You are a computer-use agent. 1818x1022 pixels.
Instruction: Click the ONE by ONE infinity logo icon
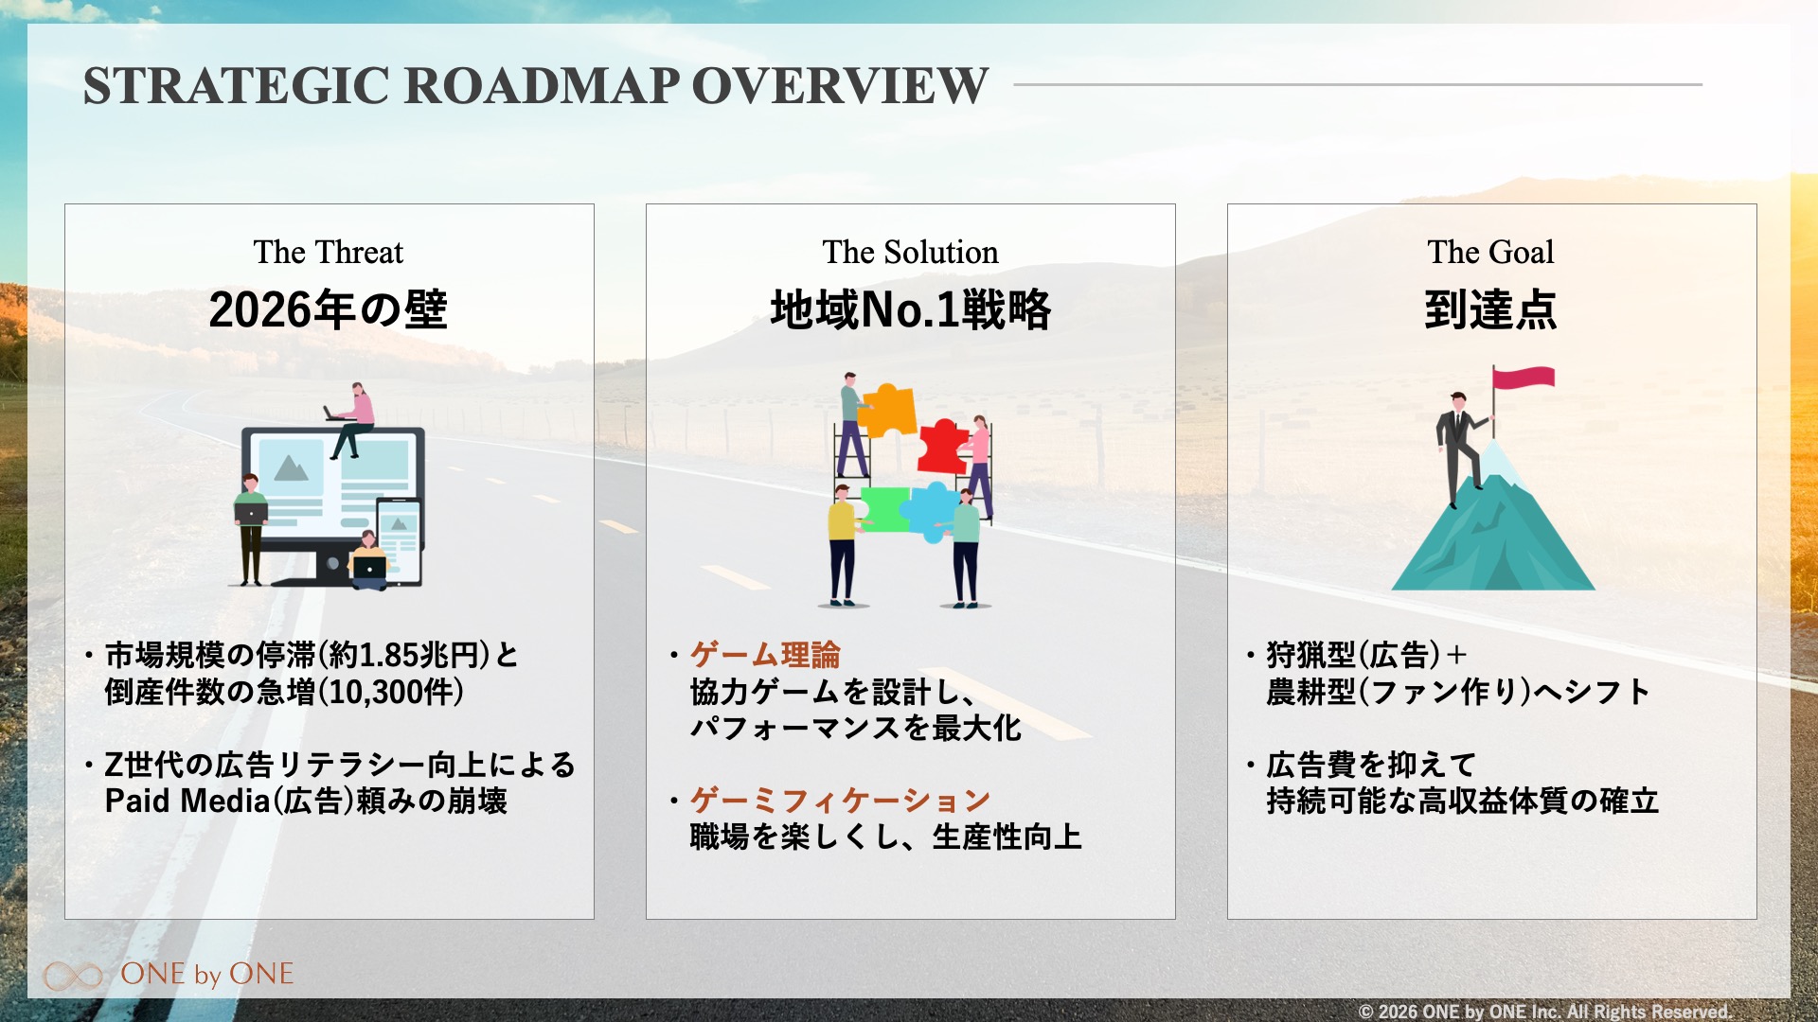(x=73, y=976)
